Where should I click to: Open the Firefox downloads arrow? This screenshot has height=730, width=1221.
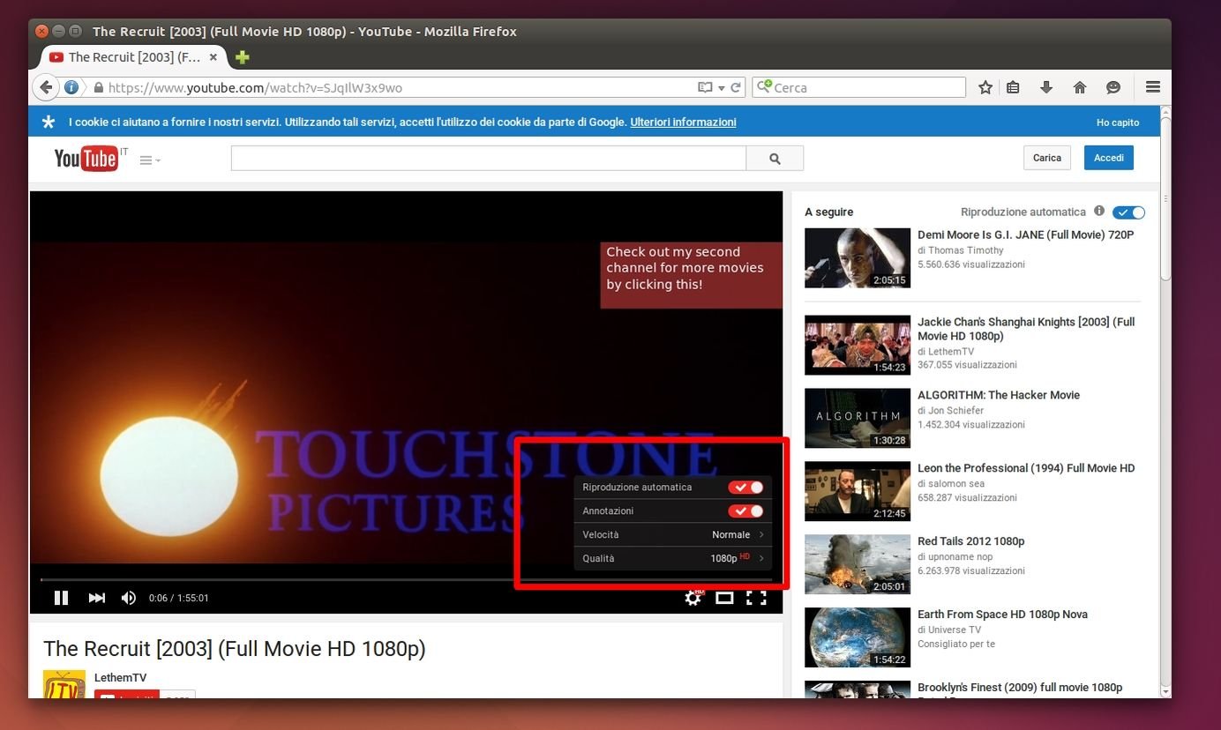[1046, 87]
